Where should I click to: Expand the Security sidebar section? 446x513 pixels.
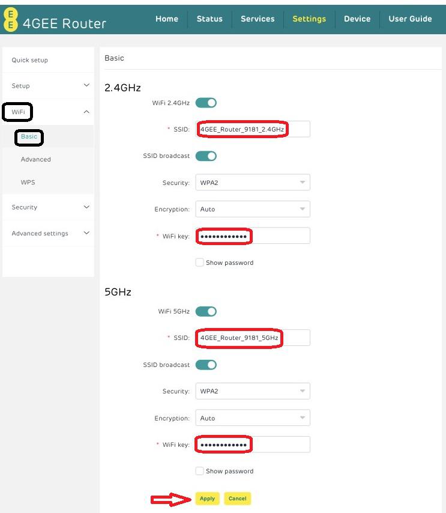tap(48, 207)
